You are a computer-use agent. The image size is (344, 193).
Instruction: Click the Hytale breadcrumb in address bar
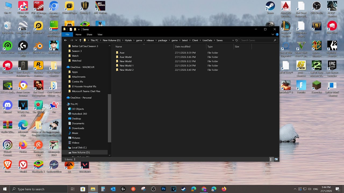(128, 40)
